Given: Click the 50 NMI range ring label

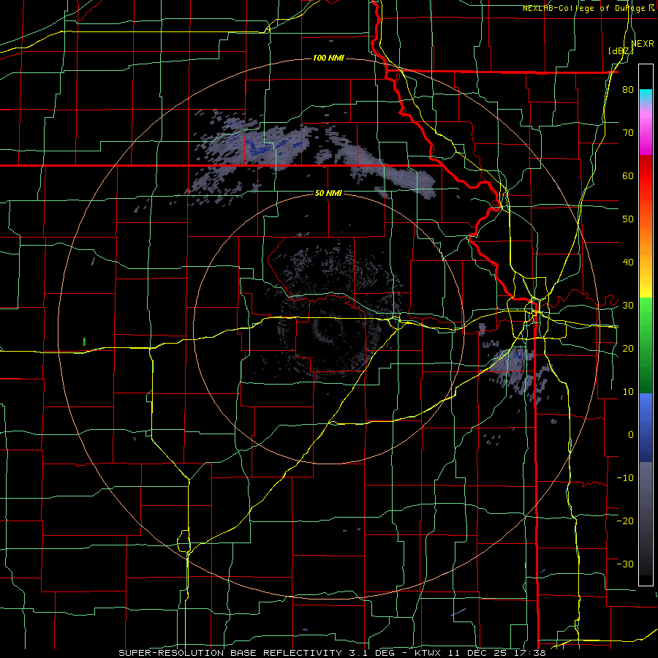Looking at the screenshot, I should coord(328,194).
